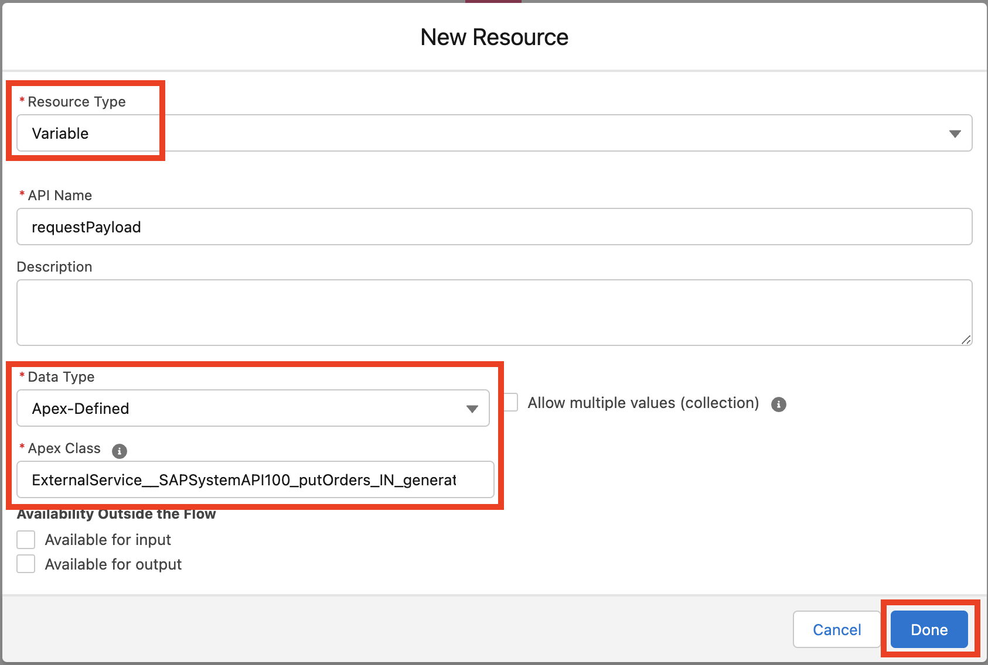Click the Allow multiple values (collection) label
The width and height of the screenshot is (988, 665).
pyautogui.click(x=643, y=403)
